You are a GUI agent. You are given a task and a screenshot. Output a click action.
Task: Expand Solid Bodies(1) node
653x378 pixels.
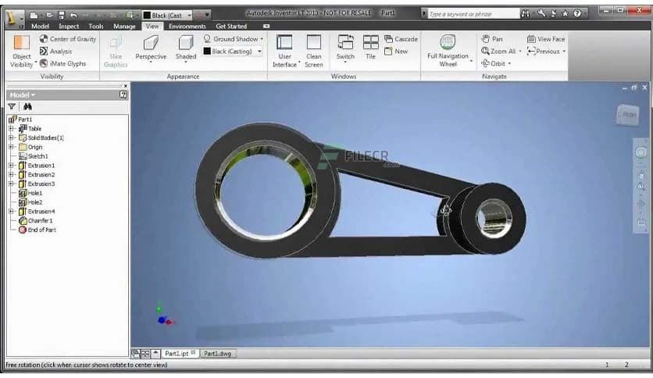click(11, 137)
